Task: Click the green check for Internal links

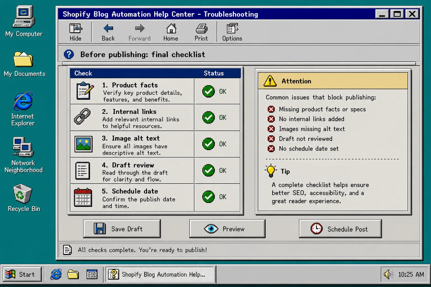Action: tap(208, 117)
